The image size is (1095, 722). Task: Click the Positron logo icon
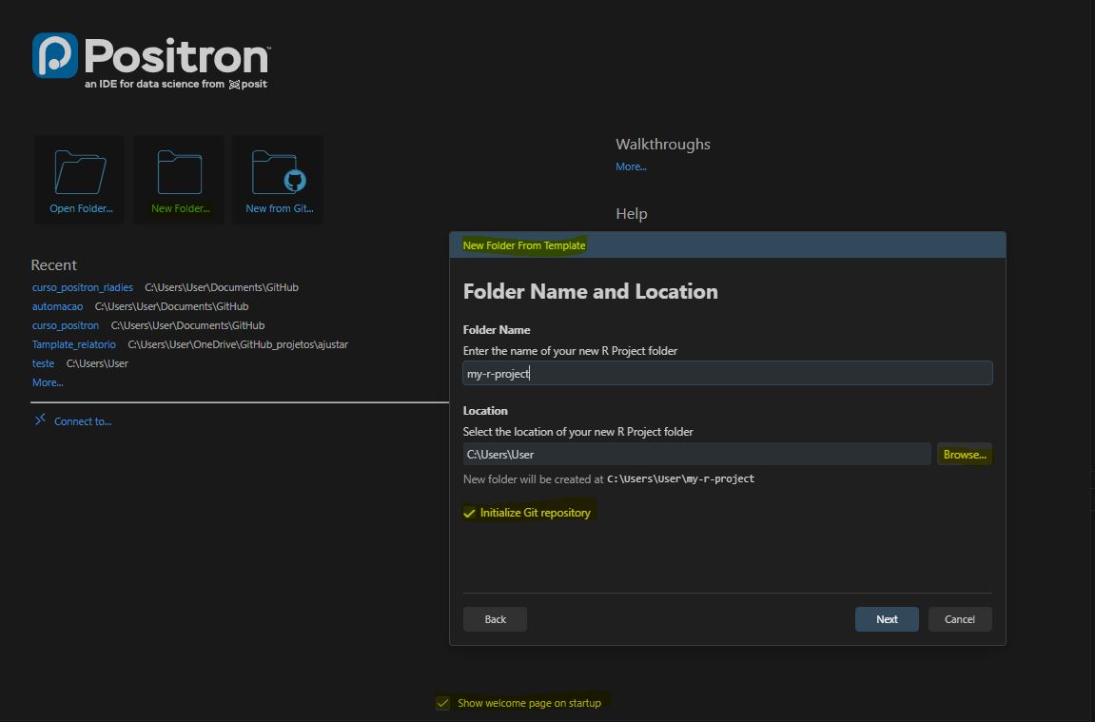tap(54, 56)
